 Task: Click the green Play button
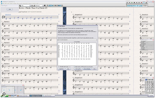[132, 3]
